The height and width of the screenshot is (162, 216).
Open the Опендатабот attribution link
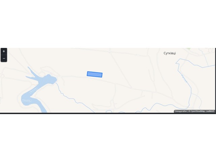point(181,111)
